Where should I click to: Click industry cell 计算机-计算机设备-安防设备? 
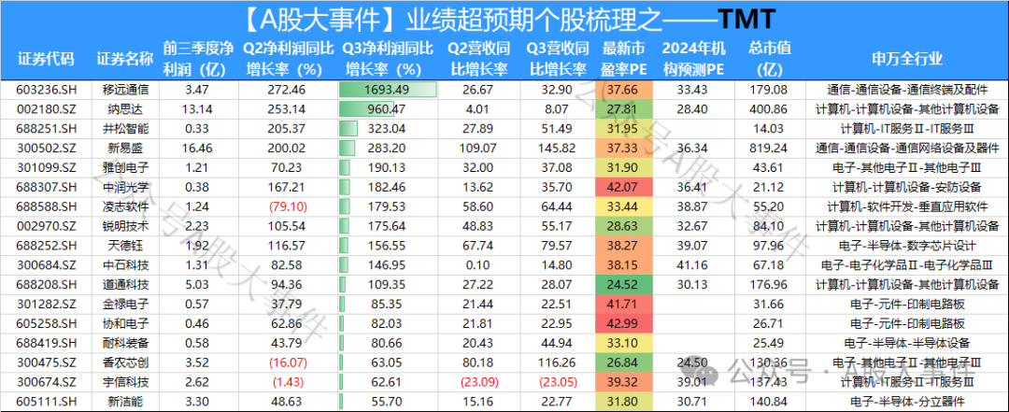[x=906, y=190]
